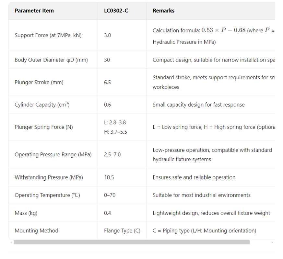Screen dimensions: 283x259
Task: Click the plunger stroke value 6.5
Action: pyautogui.click(x=107, y=82)
